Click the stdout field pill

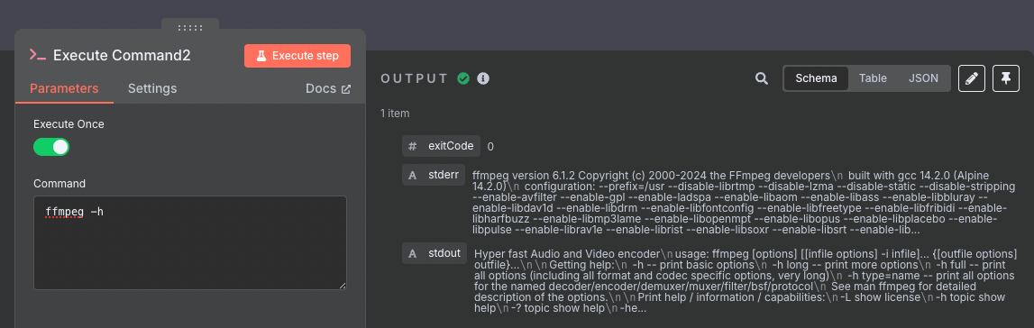[435, 253]
